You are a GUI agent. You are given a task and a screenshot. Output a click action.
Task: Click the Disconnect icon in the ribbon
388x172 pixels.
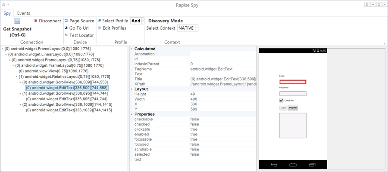pyautogui.click(x=36, y=21)
